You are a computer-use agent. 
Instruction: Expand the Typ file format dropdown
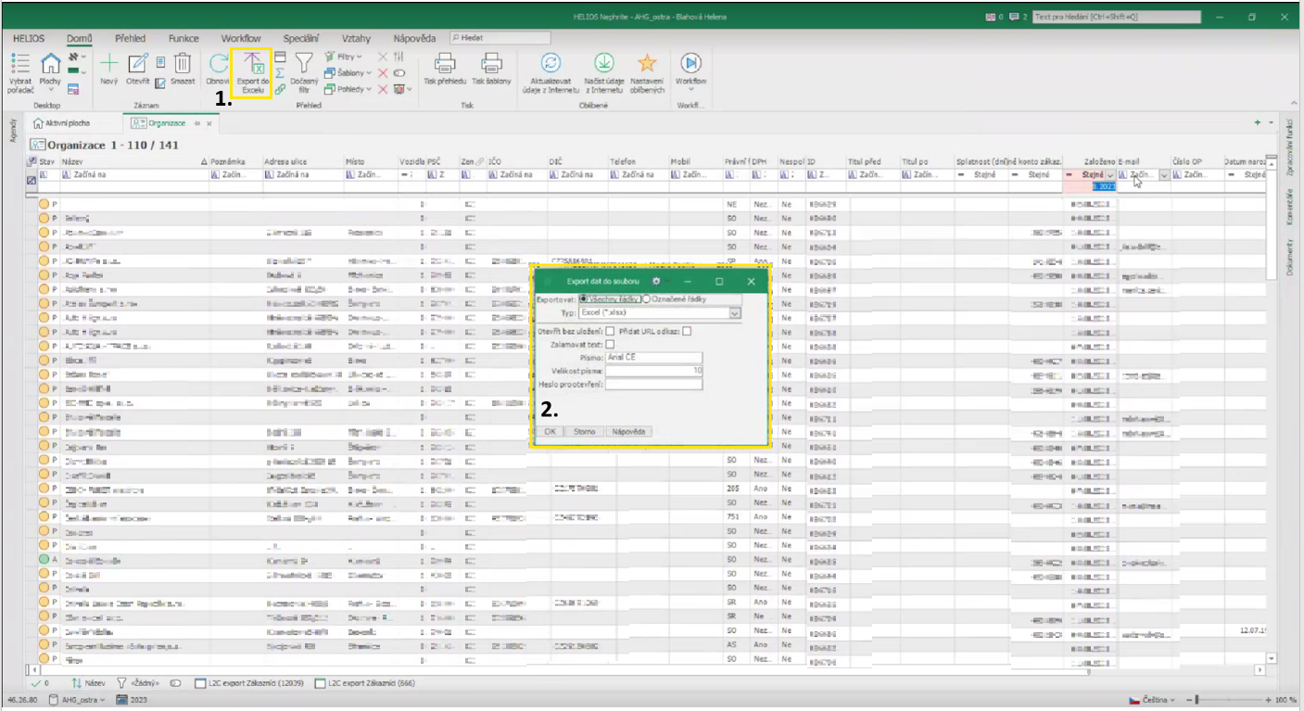pos(735,314)
